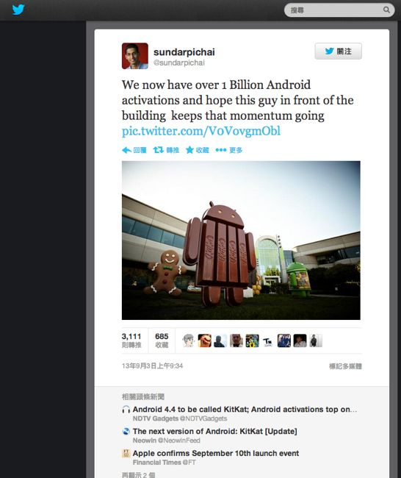
Task: Flag media via 標記多媒體 link
Action: coord(345,366)
